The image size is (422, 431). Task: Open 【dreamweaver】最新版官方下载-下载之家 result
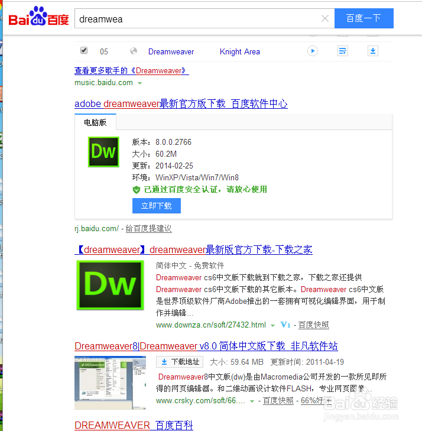(x=193, y=249)
